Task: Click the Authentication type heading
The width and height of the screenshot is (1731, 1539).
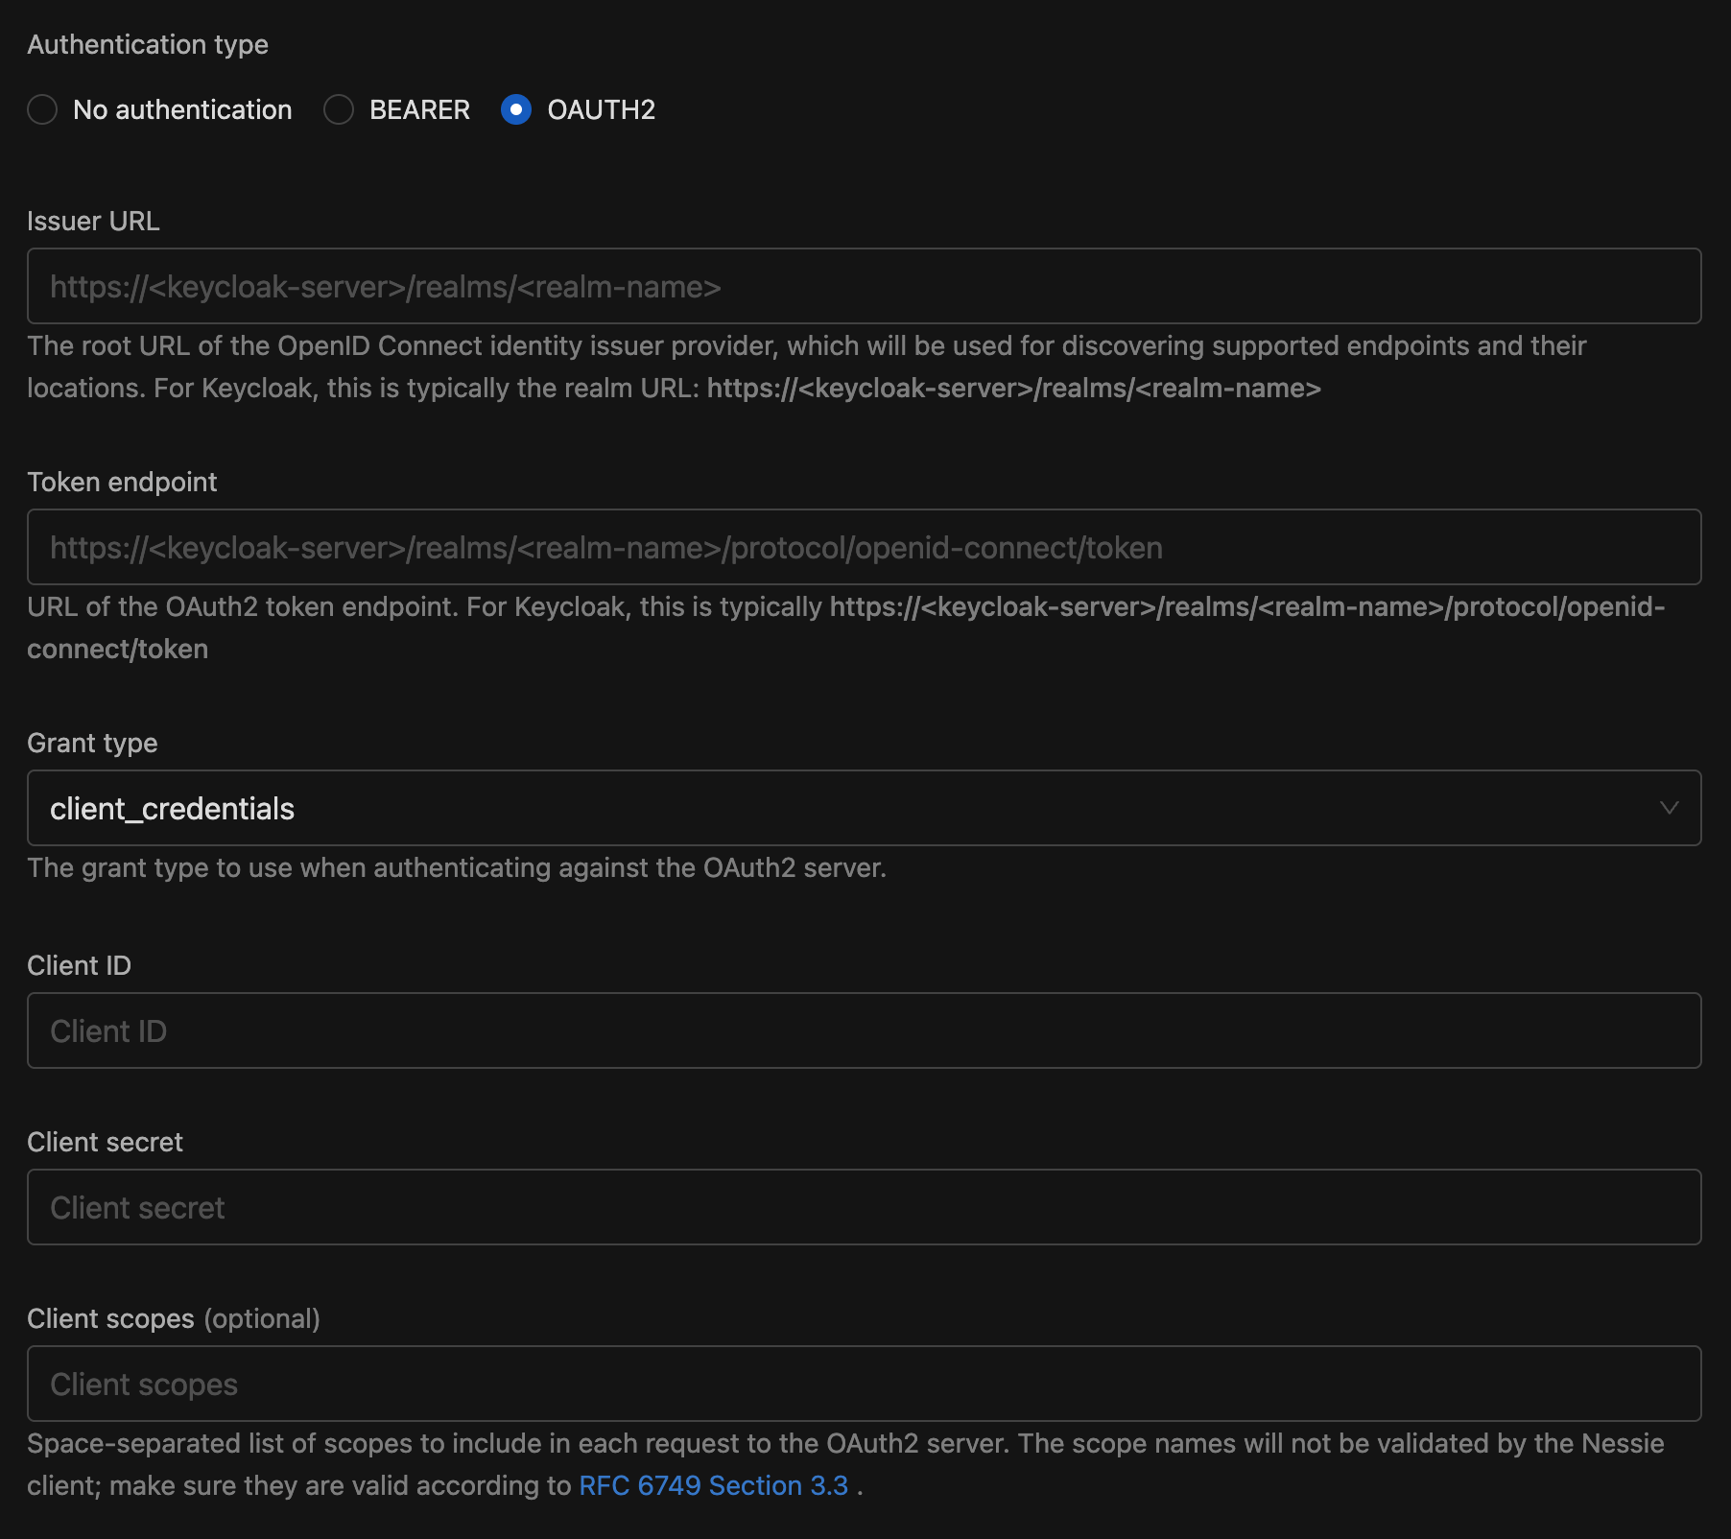Action: click(x=148, y=44)
